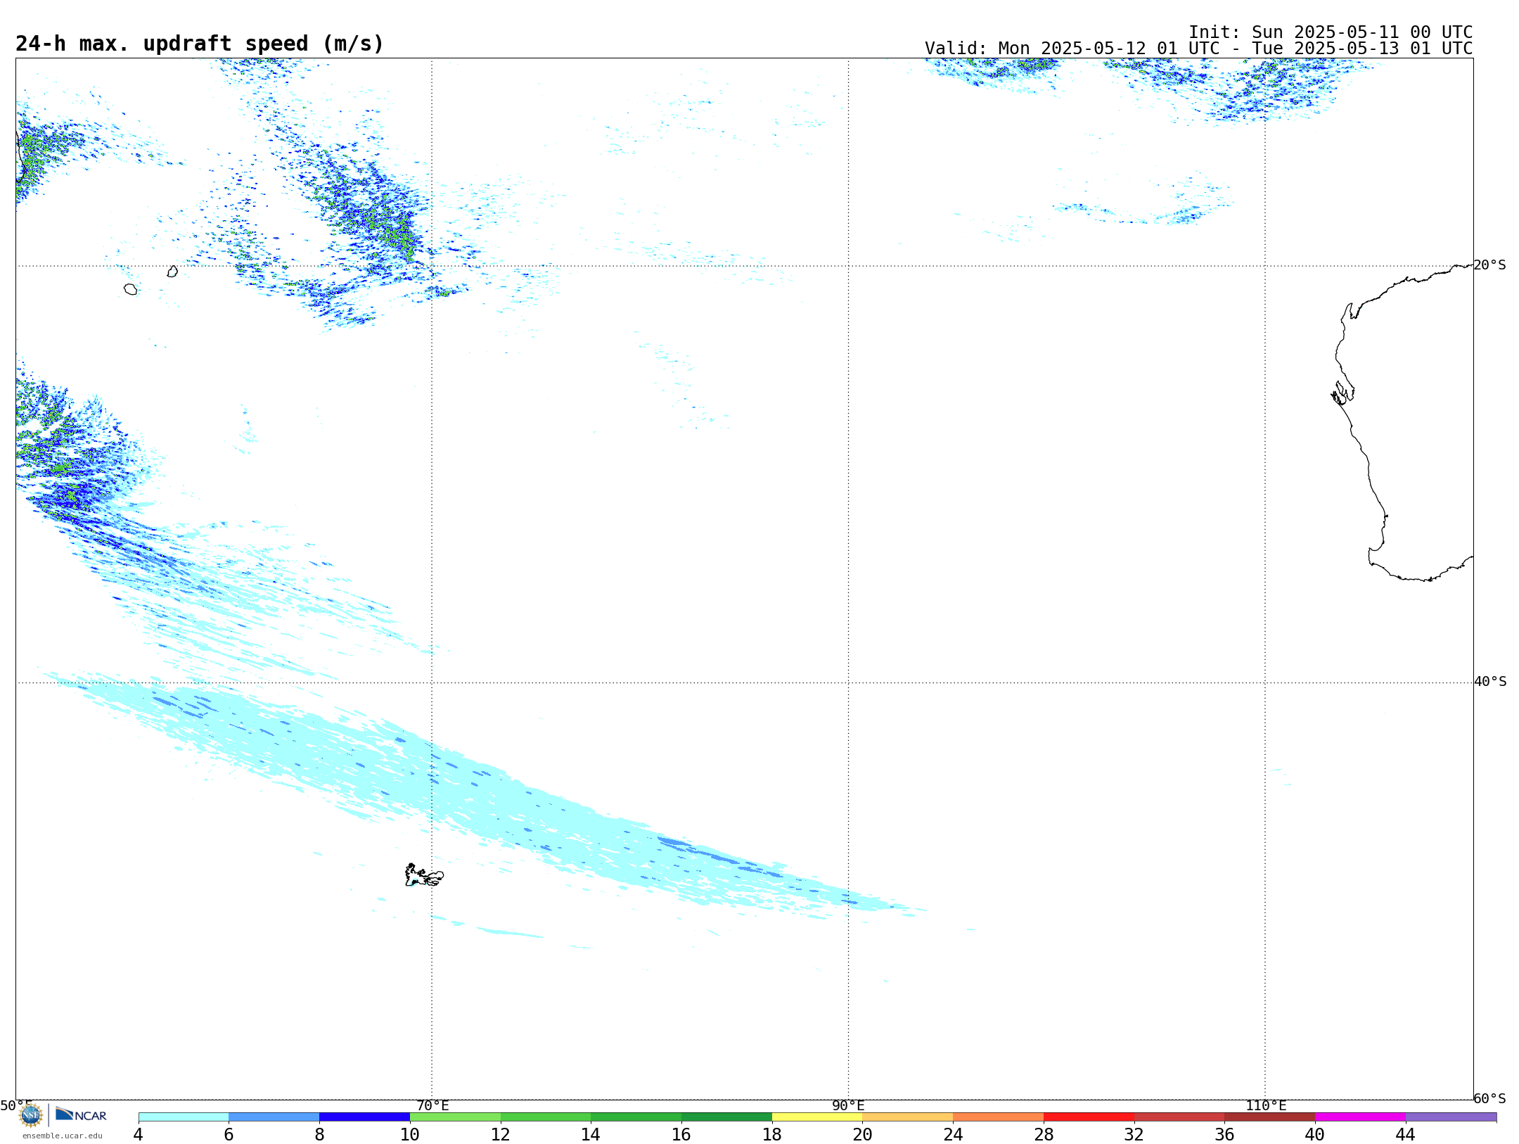Select the purple 44+ color swatch
1519x1144 pixels.
(x=1451, y=1117)
